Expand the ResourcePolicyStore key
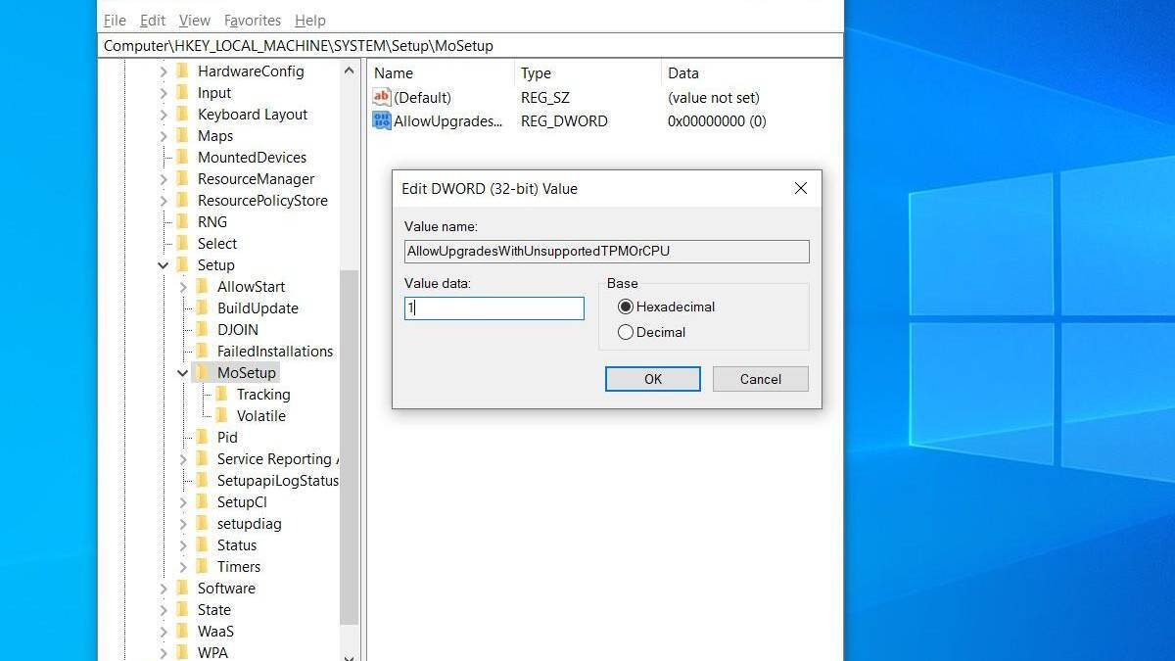The width and height of the screenshot is (1175, 661). point(164,201)
